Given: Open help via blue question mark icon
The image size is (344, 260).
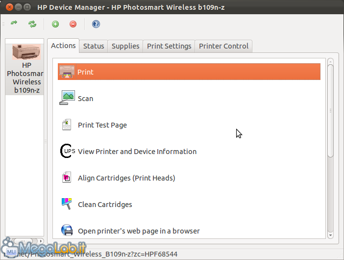Looking at the screenshot, I should pos(96,24).
